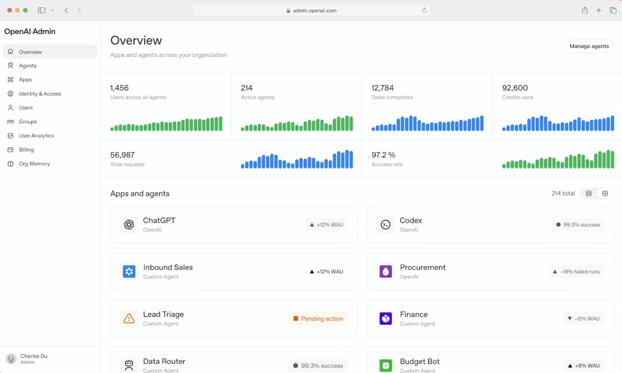Click the Procurement purple icon
This screenshot has width=622, height=373.
coord(385,271)
